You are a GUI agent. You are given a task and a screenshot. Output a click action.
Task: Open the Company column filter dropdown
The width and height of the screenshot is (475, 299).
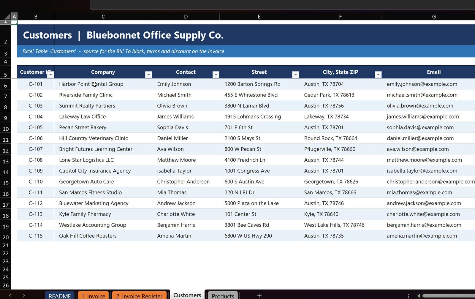(148, 75)
